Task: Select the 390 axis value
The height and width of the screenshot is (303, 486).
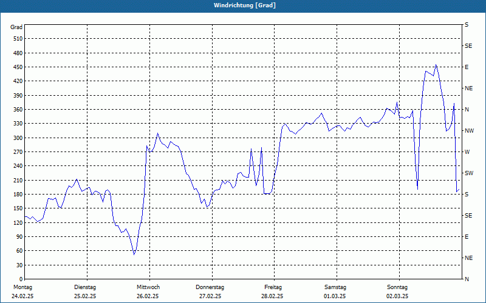Action: (x=18, y=95)
